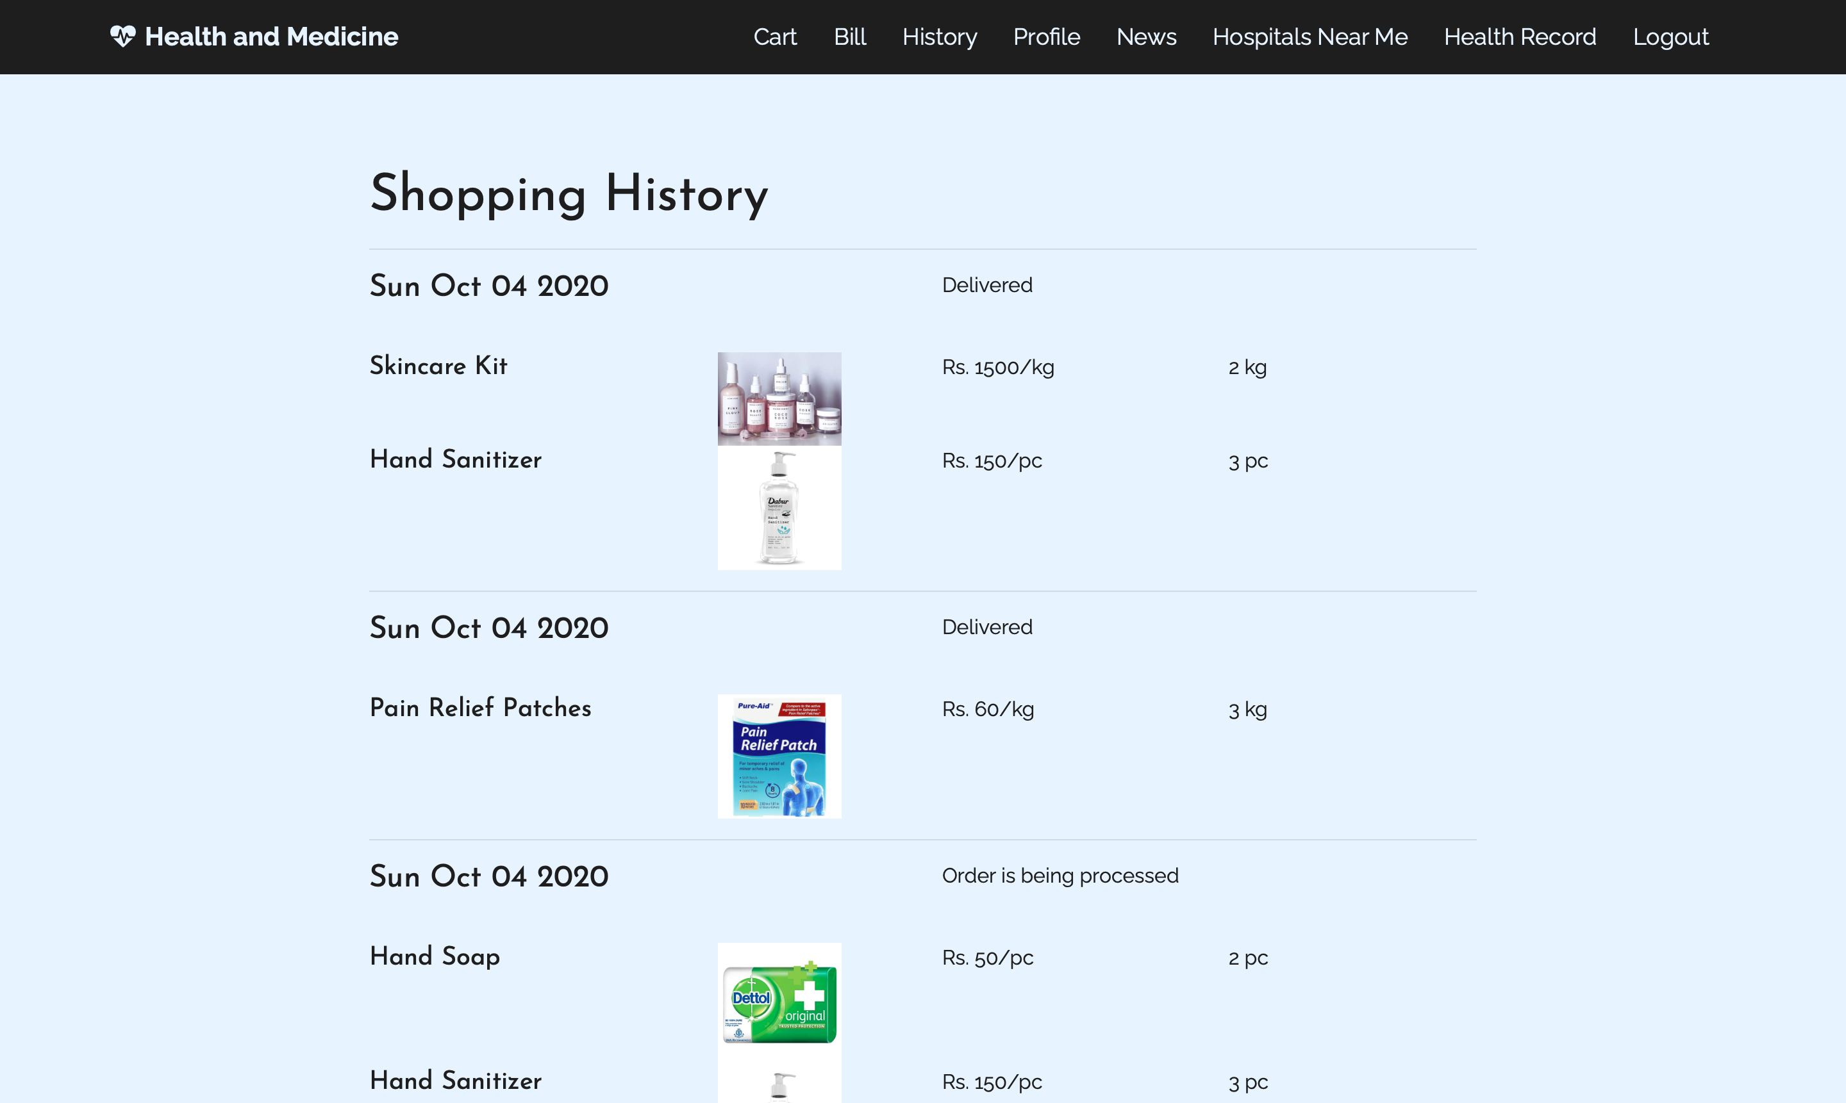
Task: Click the Pain Relief Patches item name
Action: click(x=479, y=708)
